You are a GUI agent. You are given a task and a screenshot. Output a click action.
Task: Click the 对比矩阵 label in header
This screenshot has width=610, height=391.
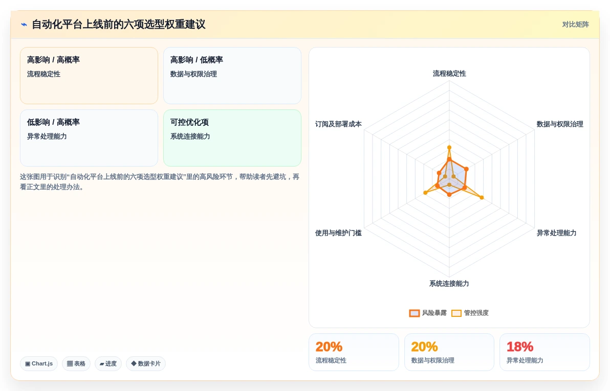[575, 25]
